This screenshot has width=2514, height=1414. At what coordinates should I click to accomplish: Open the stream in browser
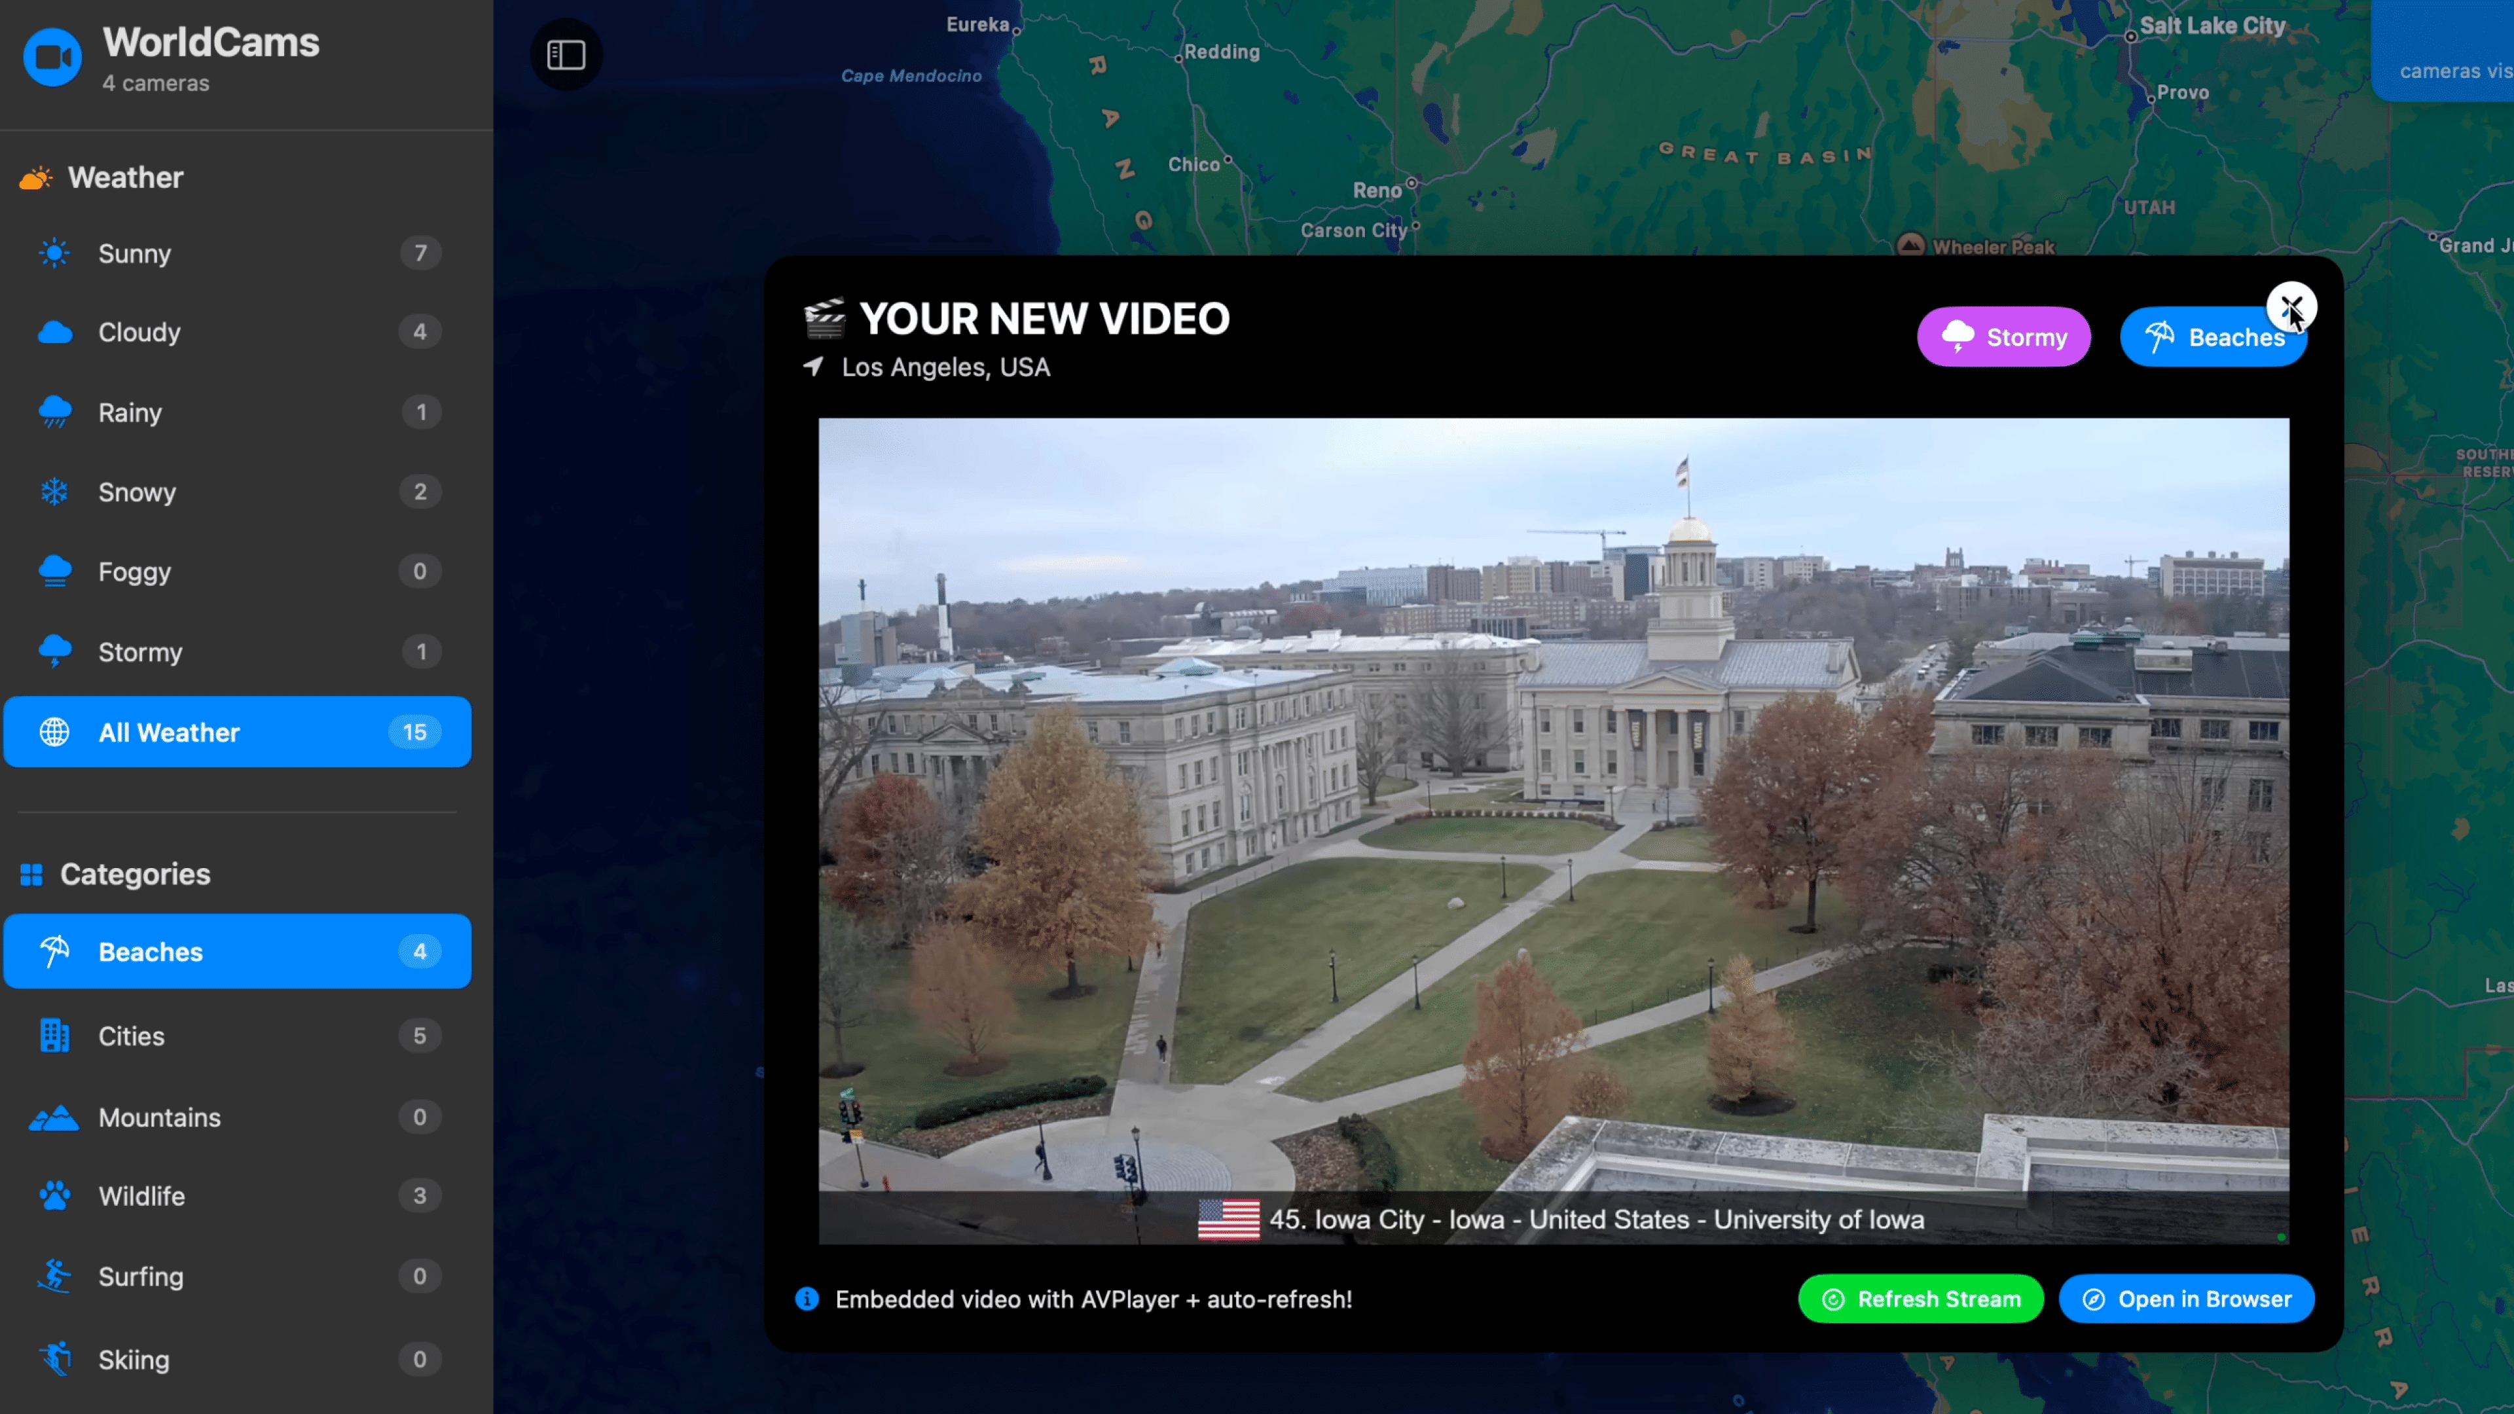[x=2186, y=1300]
